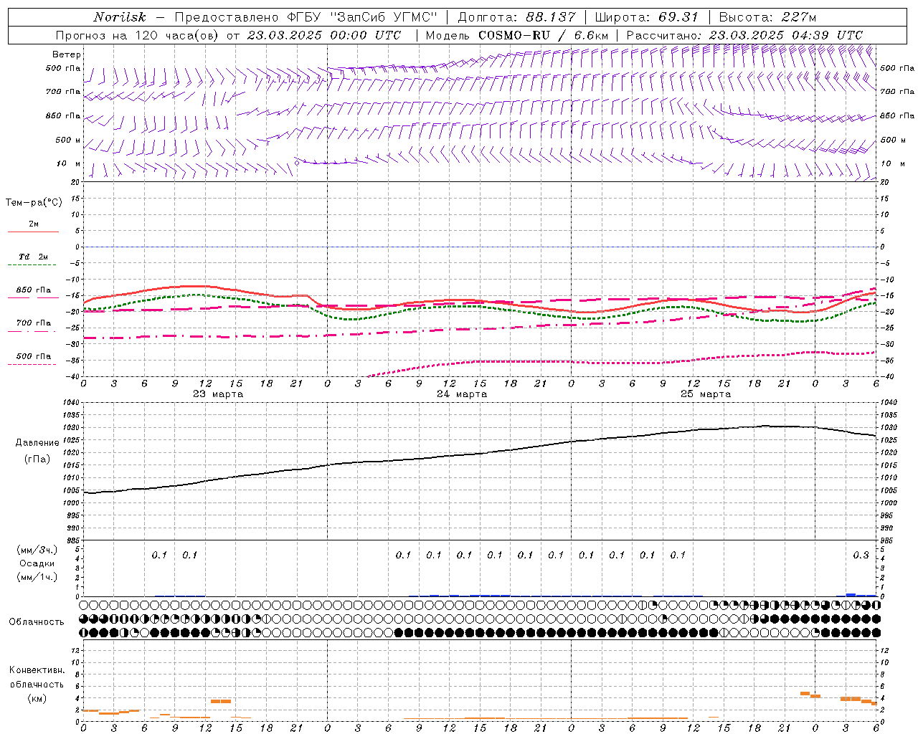918x734 pixels.
Task: Click the orange convective bar near 12–15h on 23 марта
Action: (221, 701)
